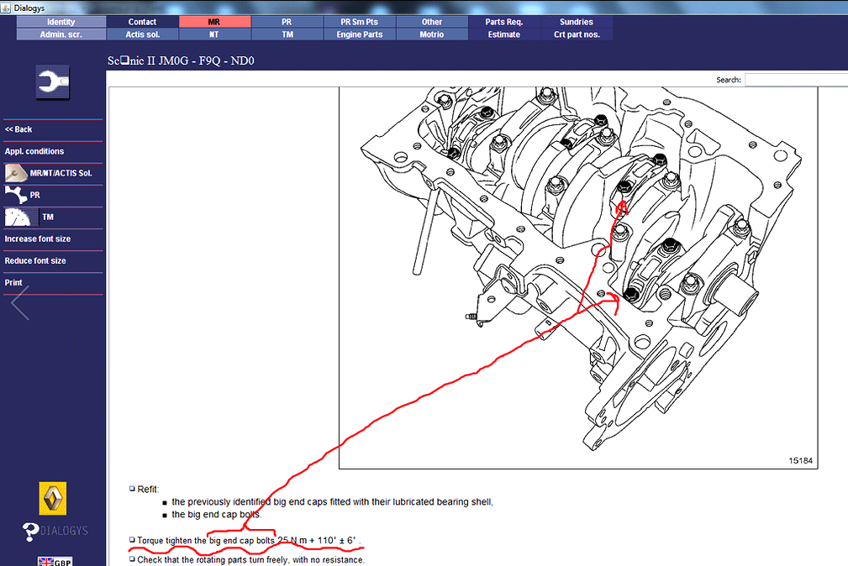Image resolution: width=848 pixels, height=566 pixels.
Task: Click the PR parts icon in sidebar
Action: [x=16, y=195]
